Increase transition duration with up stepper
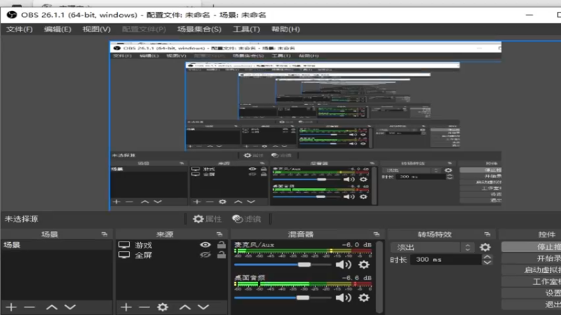The height and width of the screenshot is (315, 561). pyautogui.click(x=487, y=257)
